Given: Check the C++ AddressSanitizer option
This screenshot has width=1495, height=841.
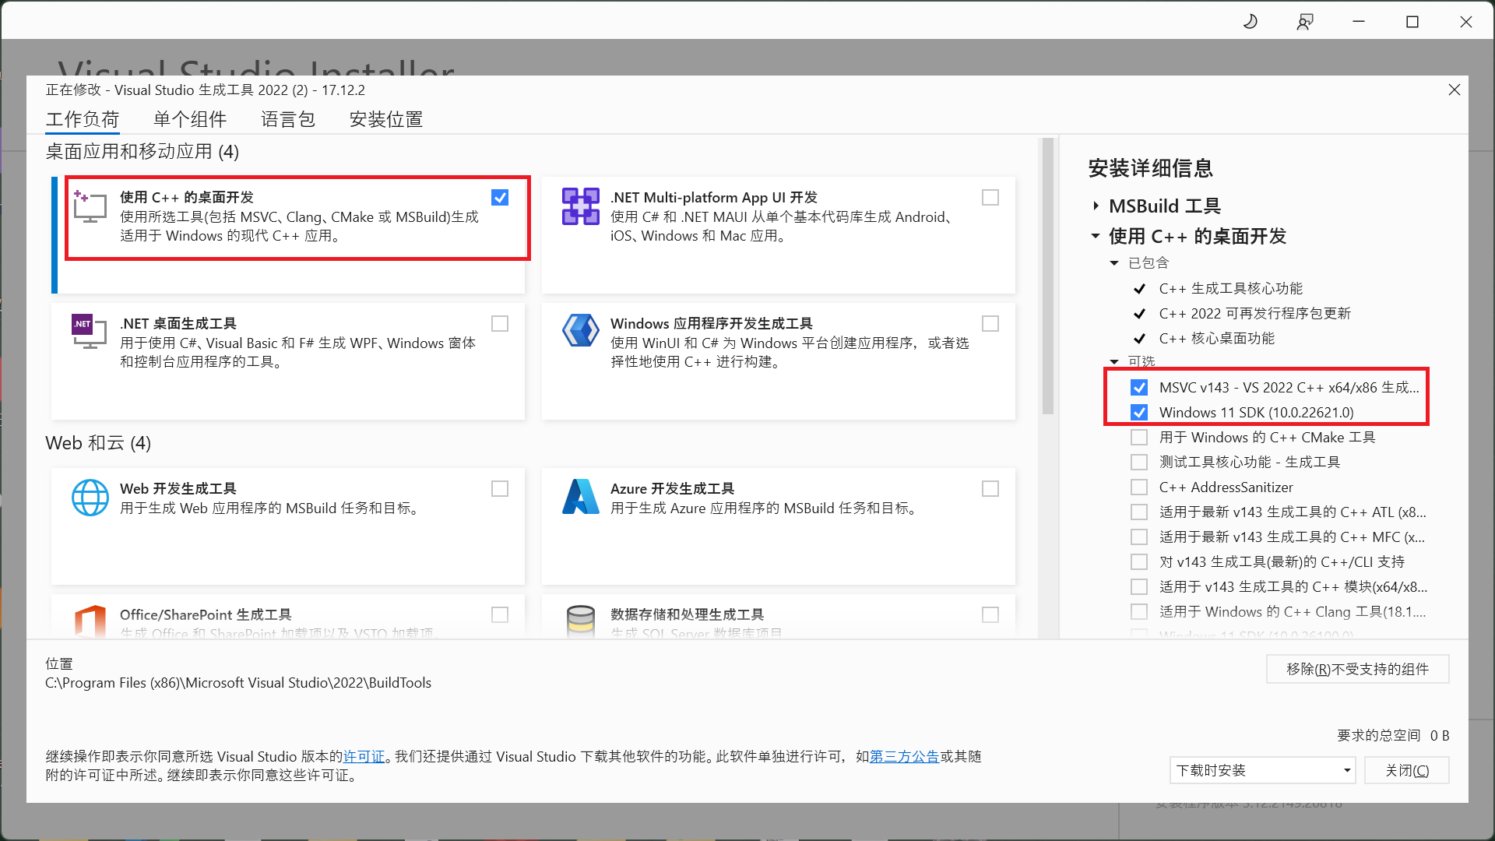Looking at the screenshot, I should [1139, 487].
